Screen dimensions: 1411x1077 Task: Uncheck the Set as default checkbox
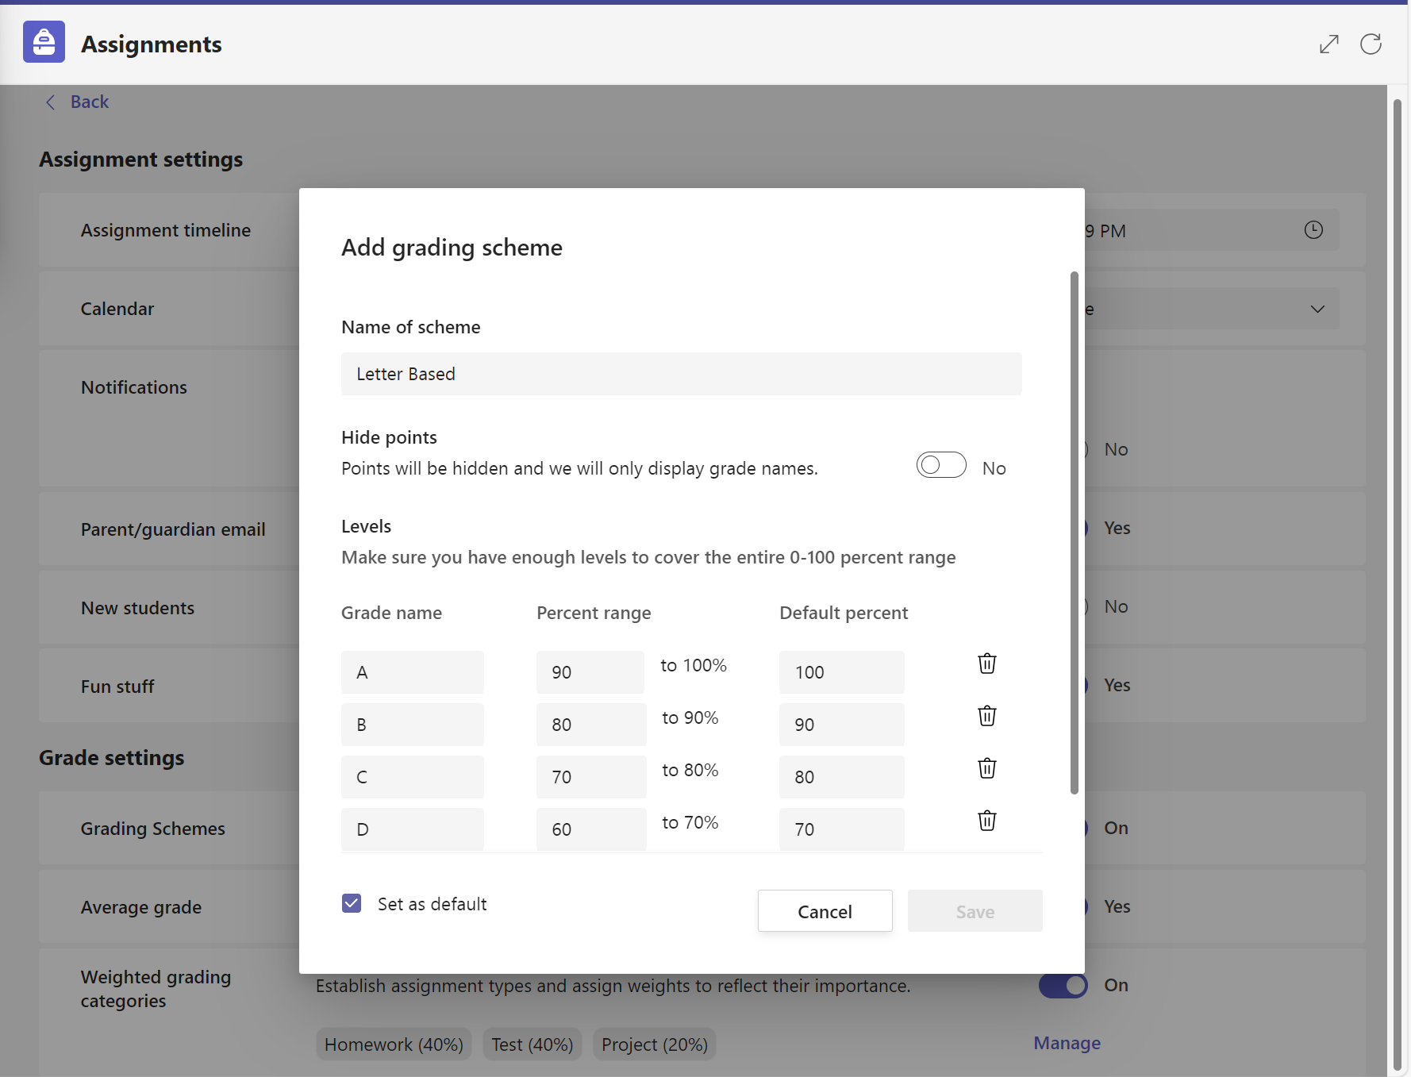pos(352,903)
